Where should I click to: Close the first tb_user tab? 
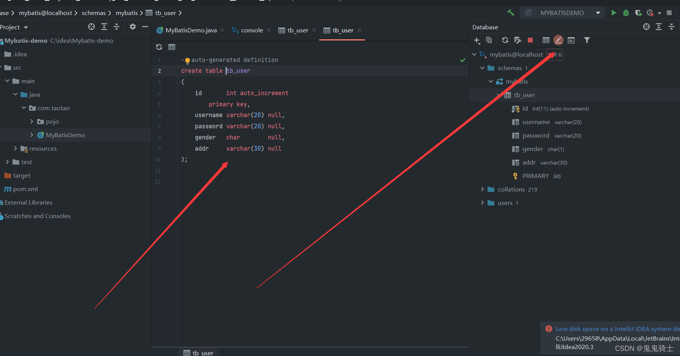314,30
